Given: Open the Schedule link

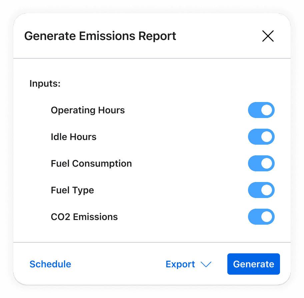Looking at the screenshot, I should point(50,264).
